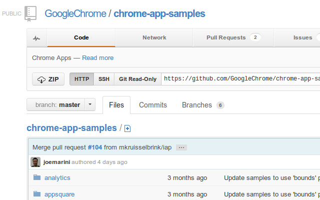Switch to the Network tab
320x200 pixels.
(x=154, y=38)
